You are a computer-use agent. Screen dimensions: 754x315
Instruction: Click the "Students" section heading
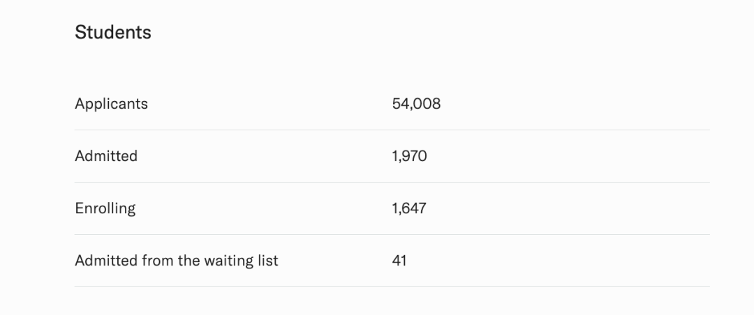113,33
